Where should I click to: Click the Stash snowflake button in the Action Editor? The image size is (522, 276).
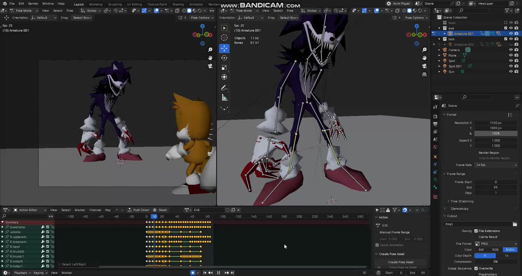159,210
